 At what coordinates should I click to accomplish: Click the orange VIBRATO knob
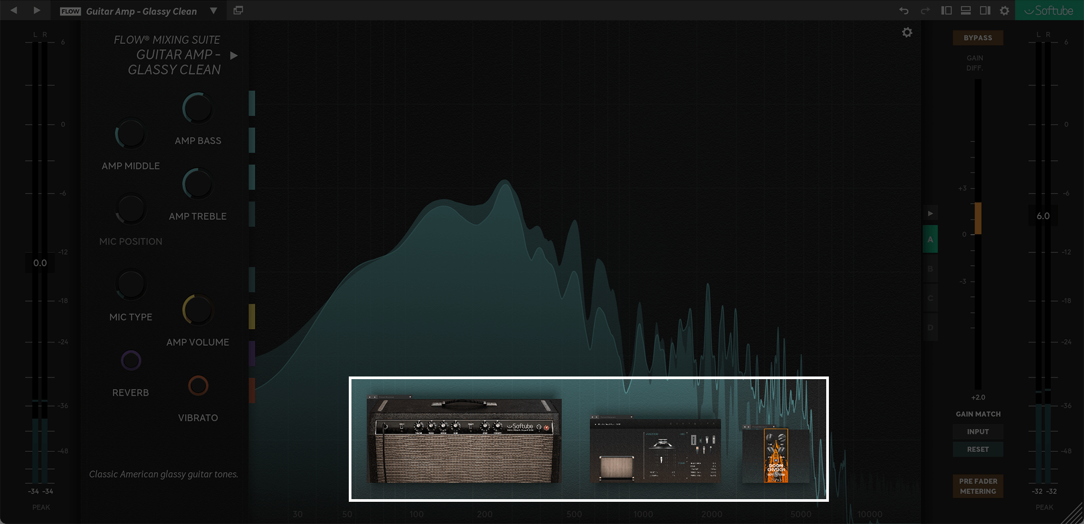pyautogui.click(x=198, y=385)
